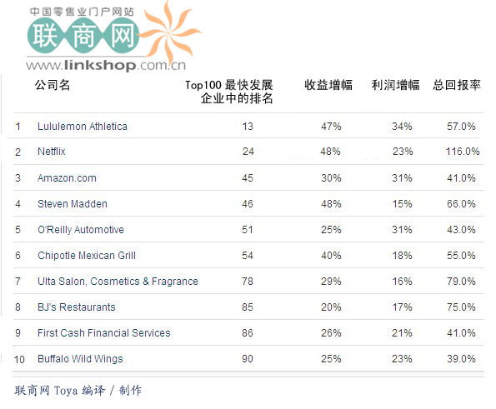Click the 总回报率 column header
The width and height of the screenshot is (496, 409).
click(457, 85)
